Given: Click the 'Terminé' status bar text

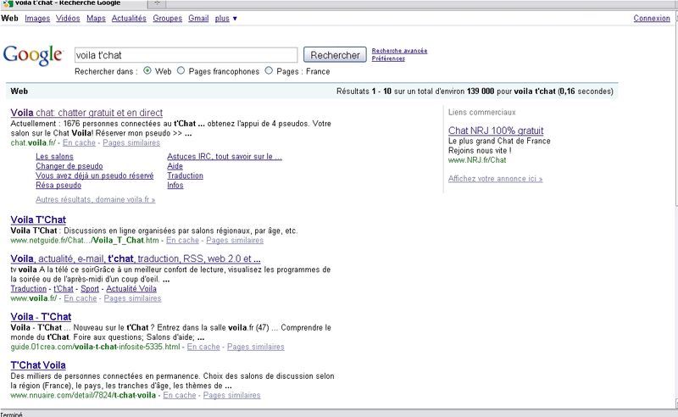Looking at the screenshot, I should click(11, 414).
